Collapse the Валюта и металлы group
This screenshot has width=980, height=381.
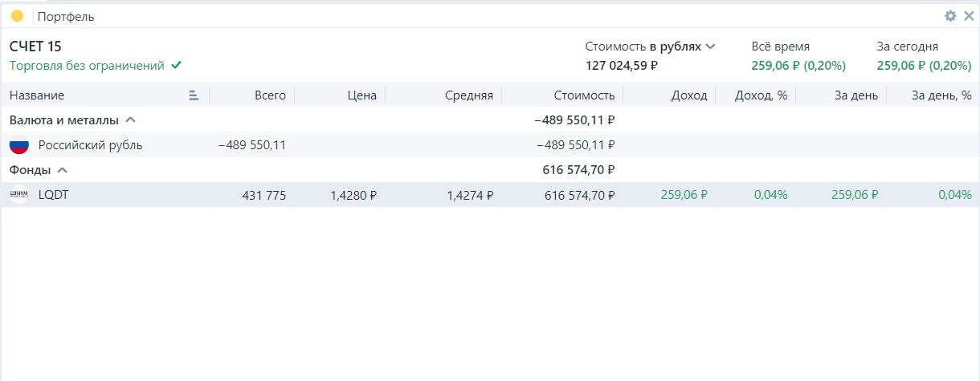(131, 120)
